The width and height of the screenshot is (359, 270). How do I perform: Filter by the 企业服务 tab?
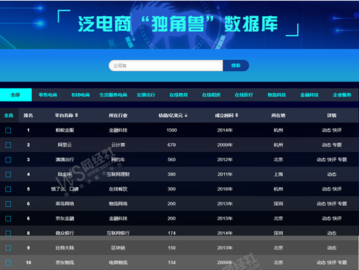click(x=342, y=95)
